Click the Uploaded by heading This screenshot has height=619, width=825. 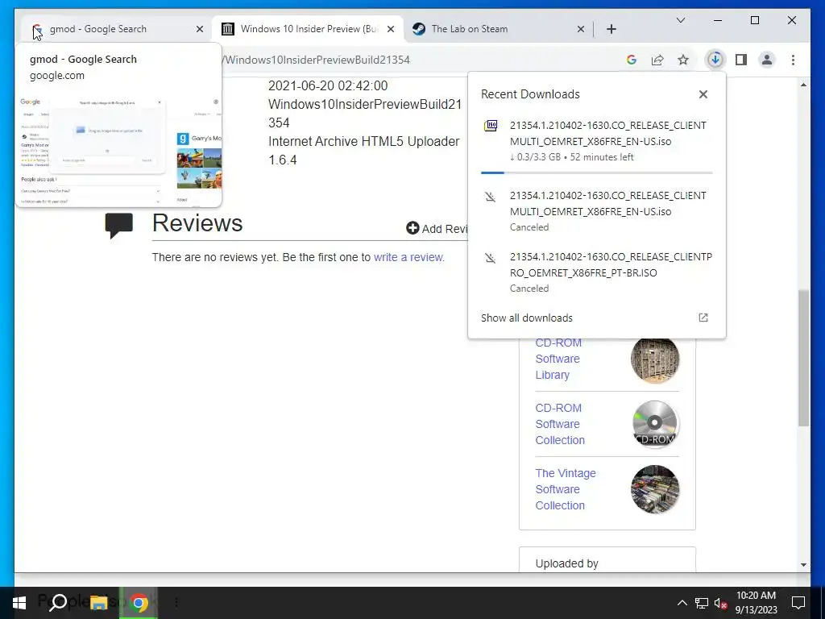click(566, 563)
